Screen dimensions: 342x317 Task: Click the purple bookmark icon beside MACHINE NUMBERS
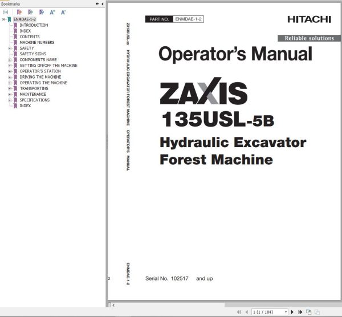point(15,42)
